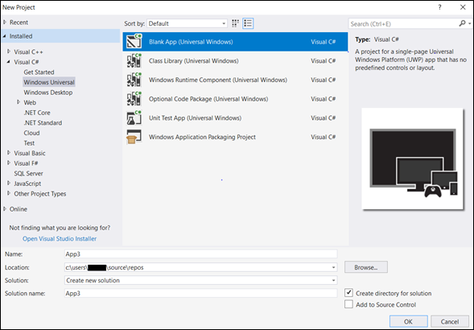The image size is (474, 330).
Task: Close the New Project dialog
Action: point(463,7)
